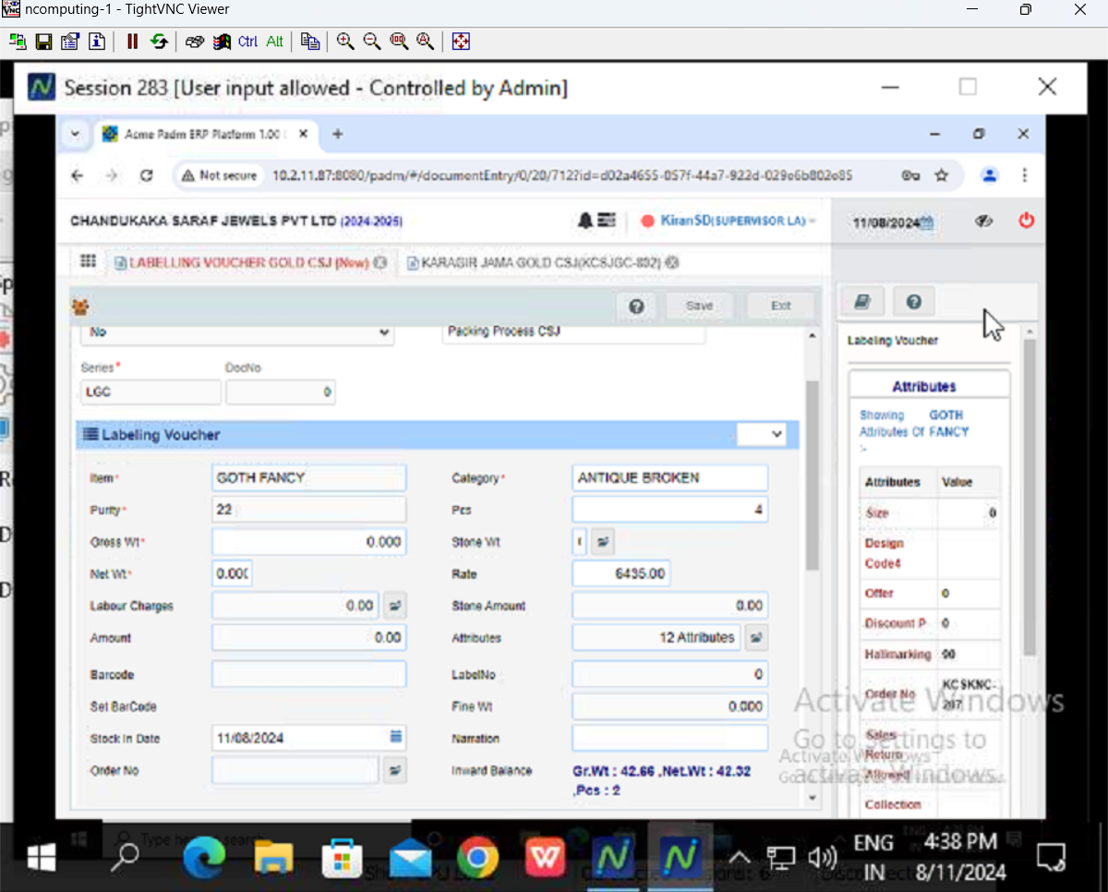Close the Labelling Voucher Gold CSJ tab
Image resolution: width=1108 pixels, height=892 pixels.
pos(379,263)
